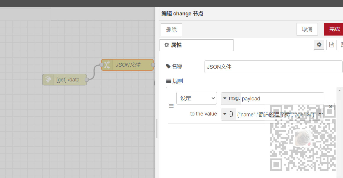Grab the rule reorder handle icon
The height and width of the screenshot is (178, 343).
[171, 106]
